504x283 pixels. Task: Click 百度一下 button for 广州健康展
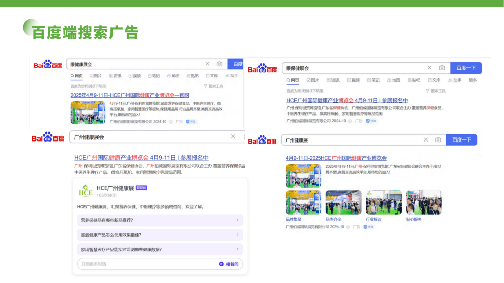[462, 140]
